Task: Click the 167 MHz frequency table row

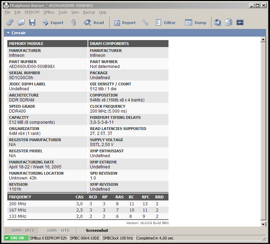Action: point(88,210)
